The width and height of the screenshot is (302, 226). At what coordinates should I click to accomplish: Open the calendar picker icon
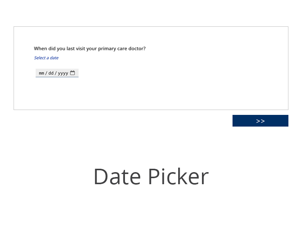[72, 73]
